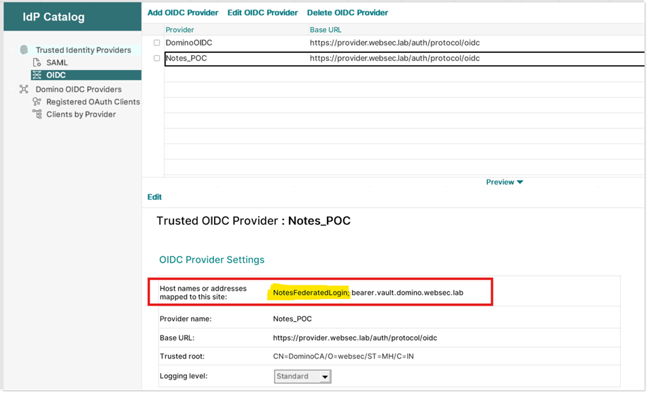Click the Provider name value Notes_POC
649x394 pixels.
click(x=292, y=319)
